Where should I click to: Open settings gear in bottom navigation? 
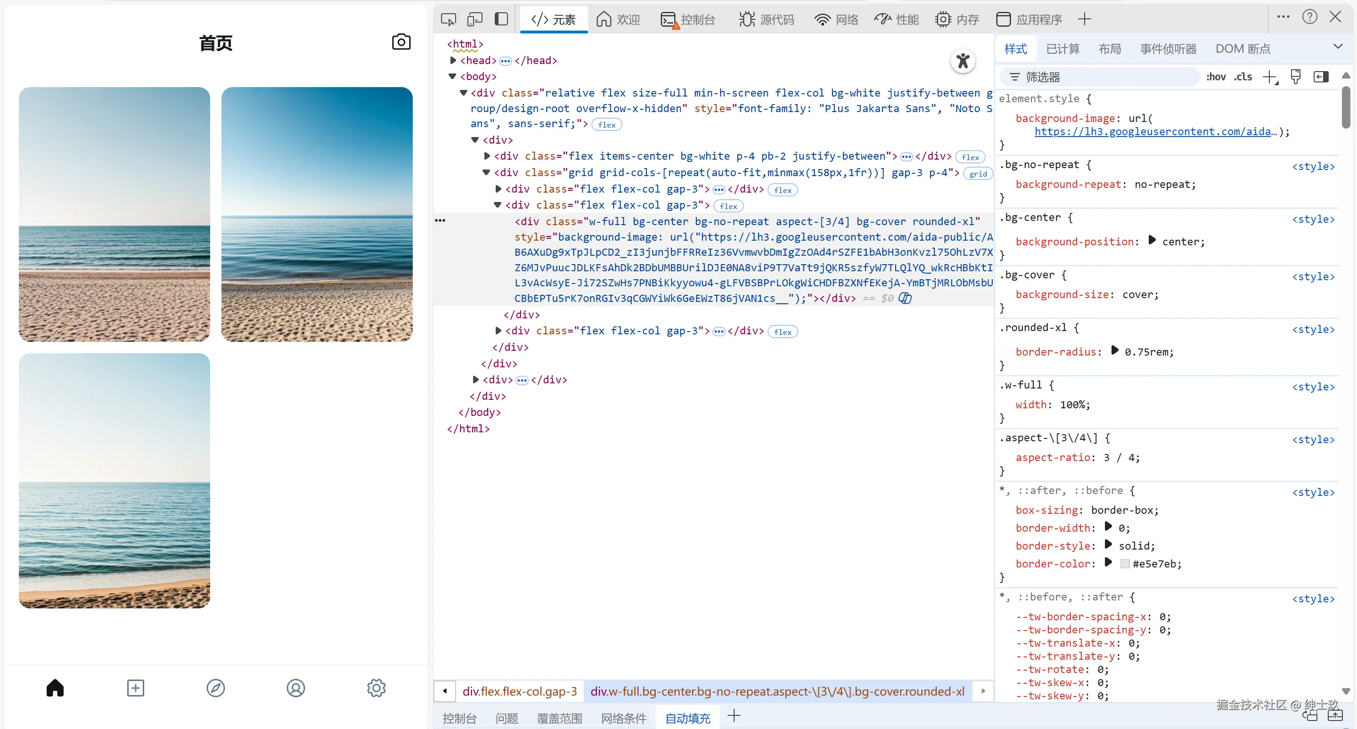(x=376, y=688)
